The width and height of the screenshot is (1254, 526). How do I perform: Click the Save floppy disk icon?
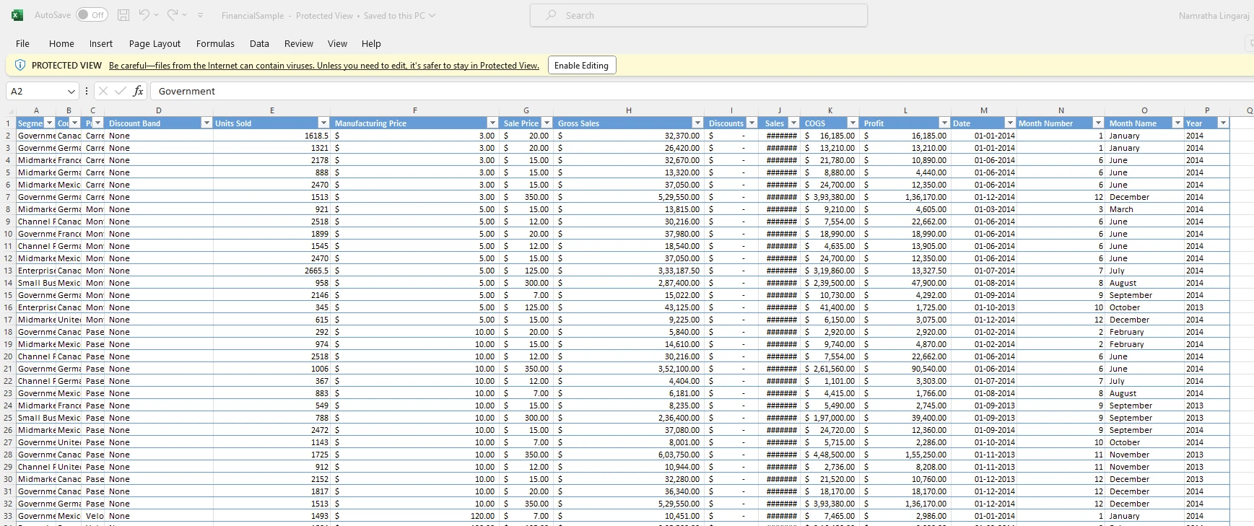pos(123,15)
